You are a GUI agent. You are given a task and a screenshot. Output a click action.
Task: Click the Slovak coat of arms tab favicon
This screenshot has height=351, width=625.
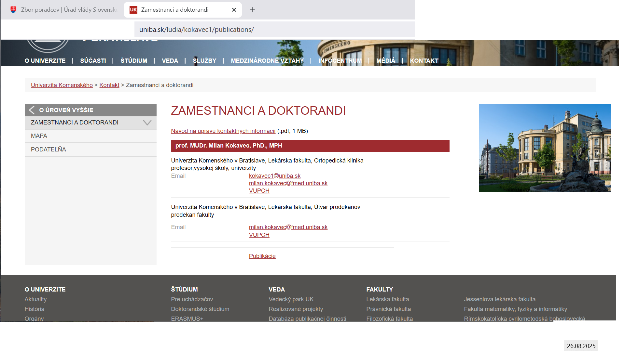point(13,10)
